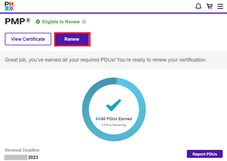
Task: Click the question mark help icon
Action: (x=84, y=22)
